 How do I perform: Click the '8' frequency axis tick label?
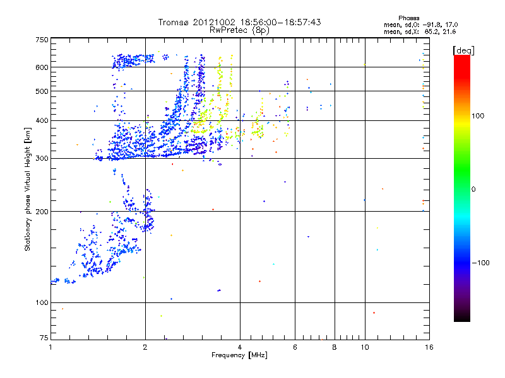pyautogui.click(x=335, y=347)
